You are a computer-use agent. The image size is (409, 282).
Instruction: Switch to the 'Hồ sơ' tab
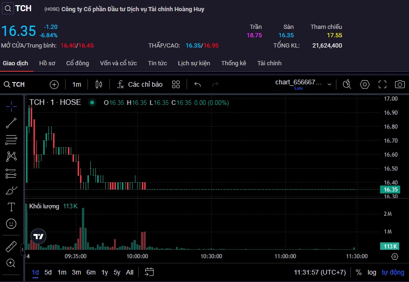pyautogui.click(x=47, y=63)
